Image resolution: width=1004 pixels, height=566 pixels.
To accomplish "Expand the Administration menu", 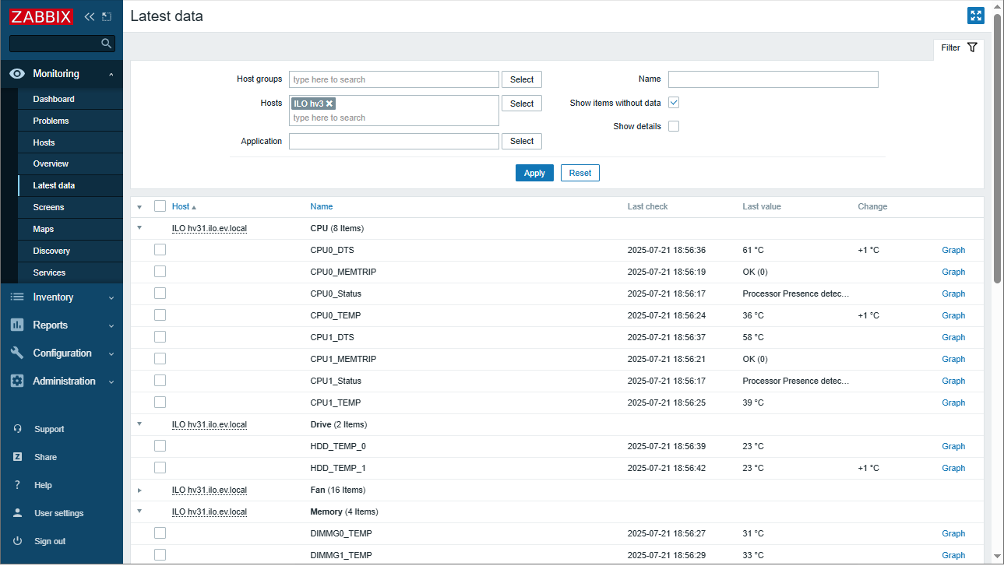I will (x=111, y=382).
